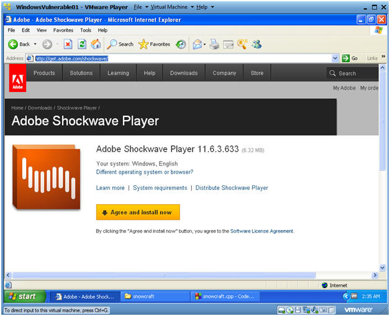Viewport: 390px width, 316px height.
Task: Click VMware hard disk device icon
Action: 281,310
